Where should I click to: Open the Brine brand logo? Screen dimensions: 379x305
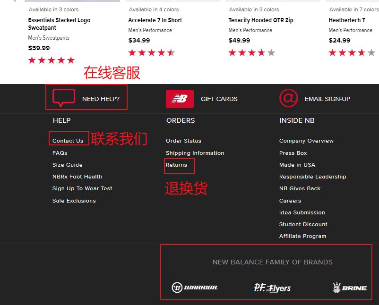pos(350,288)
